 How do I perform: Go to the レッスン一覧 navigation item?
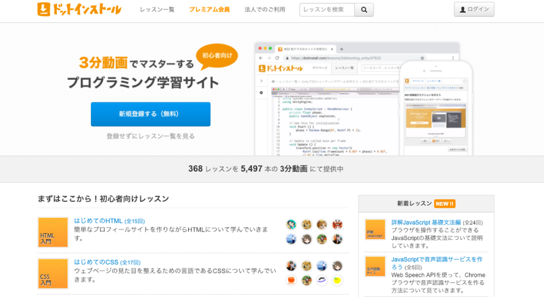point(157,10)
